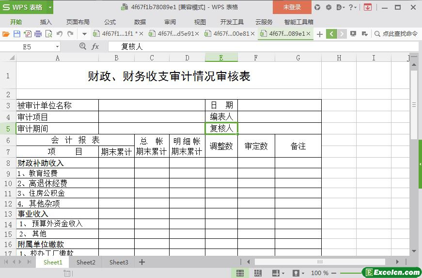Viewport: 422px width, 278px height.
Task: Toggle page layout view in status bar
Action: (x=257, y=273)
